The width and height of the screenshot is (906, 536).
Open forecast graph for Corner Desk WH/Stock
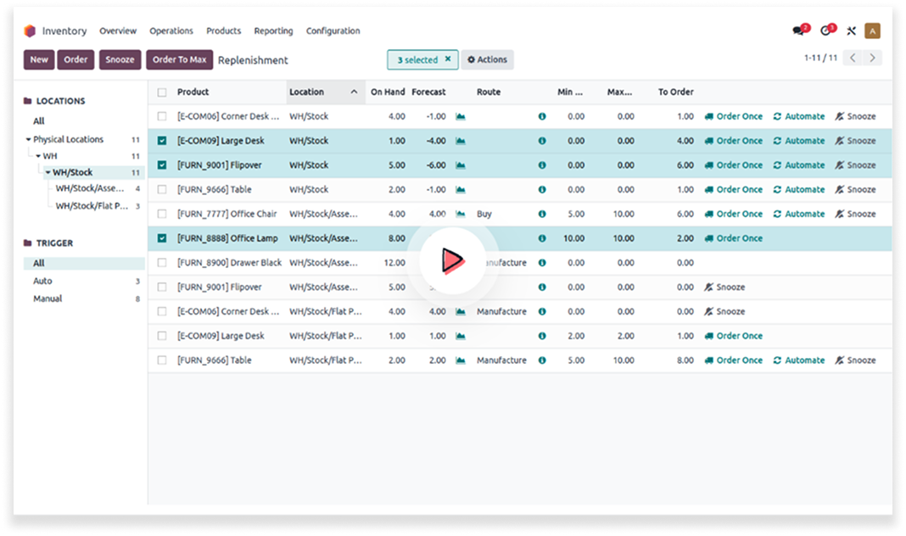[461, 117]
